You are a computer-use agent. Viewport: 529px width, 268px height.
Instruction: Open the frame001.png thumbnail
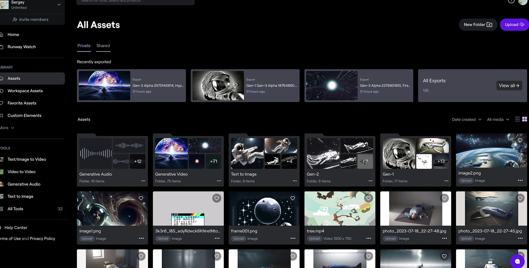[264, 209]
